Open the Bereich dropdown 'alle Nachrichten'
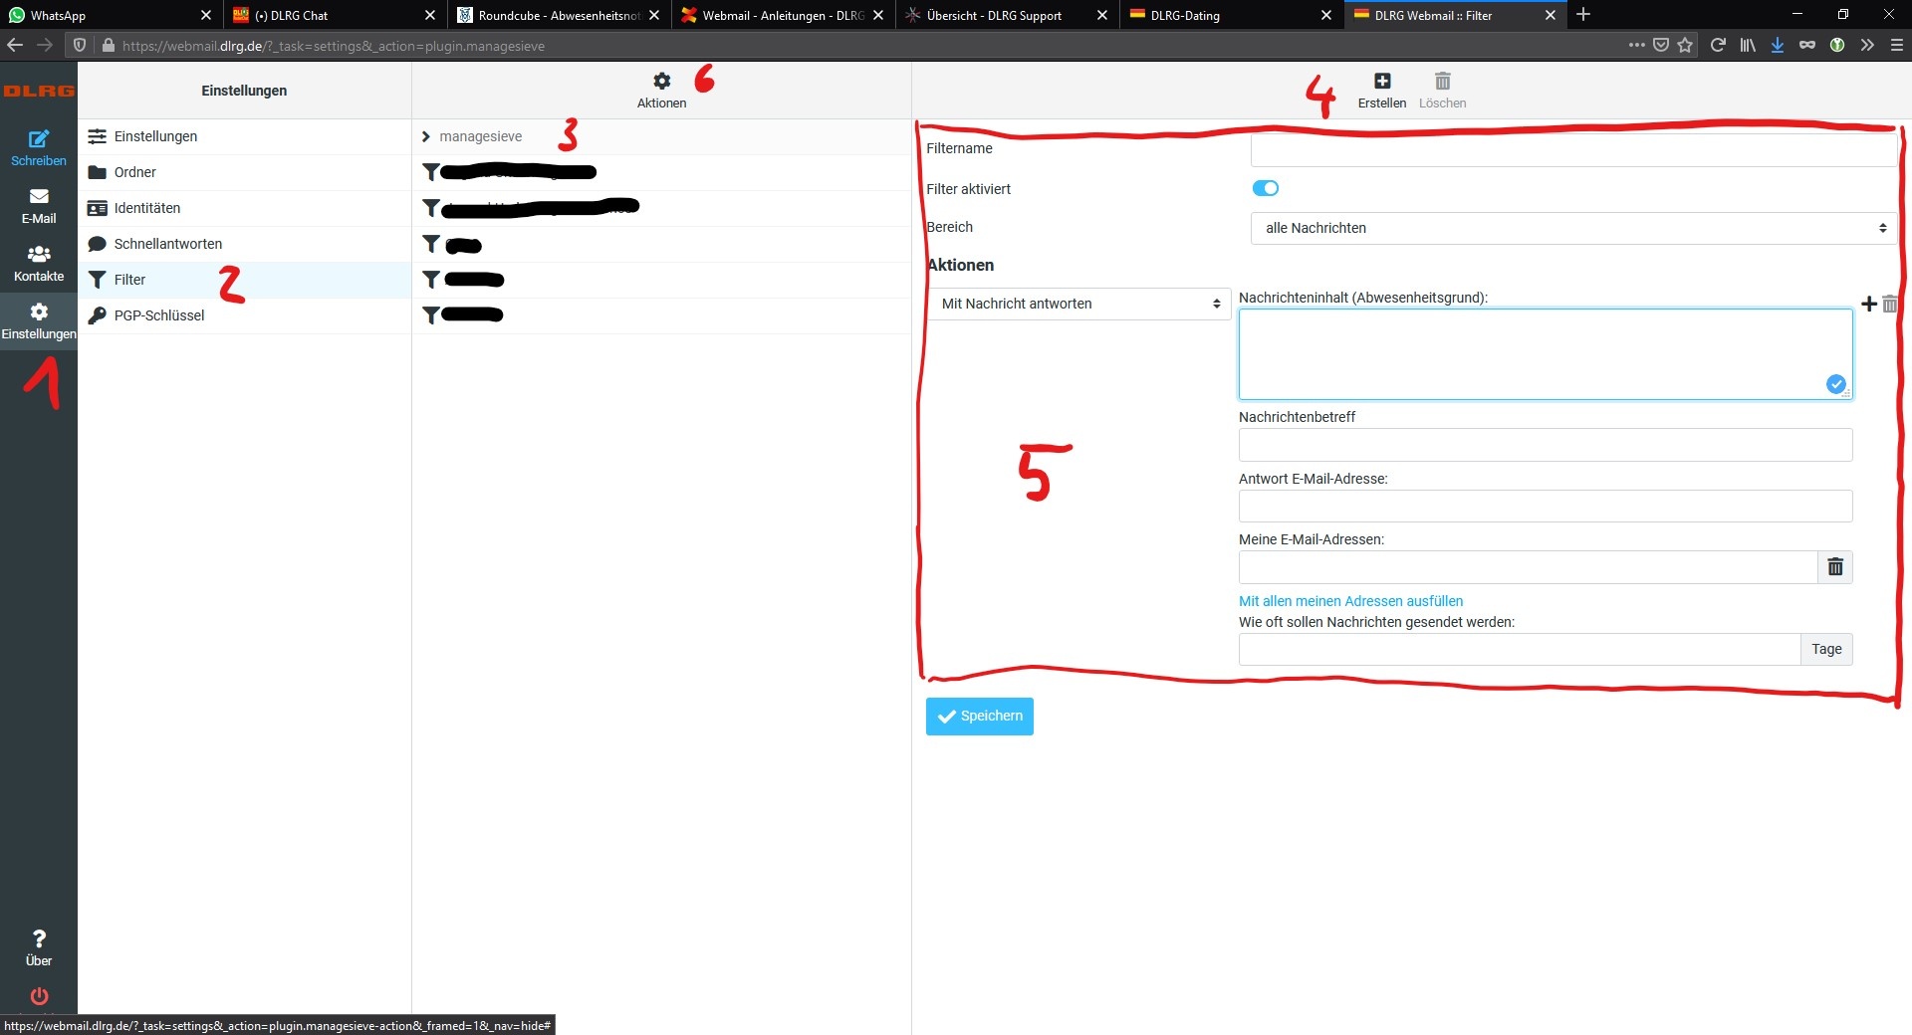 pyautogui.click(x=1572, y=228)
